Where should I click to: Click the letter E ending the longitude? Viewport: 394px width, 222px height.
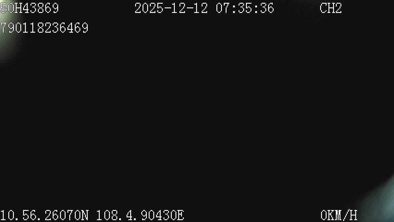coord(181,215)
